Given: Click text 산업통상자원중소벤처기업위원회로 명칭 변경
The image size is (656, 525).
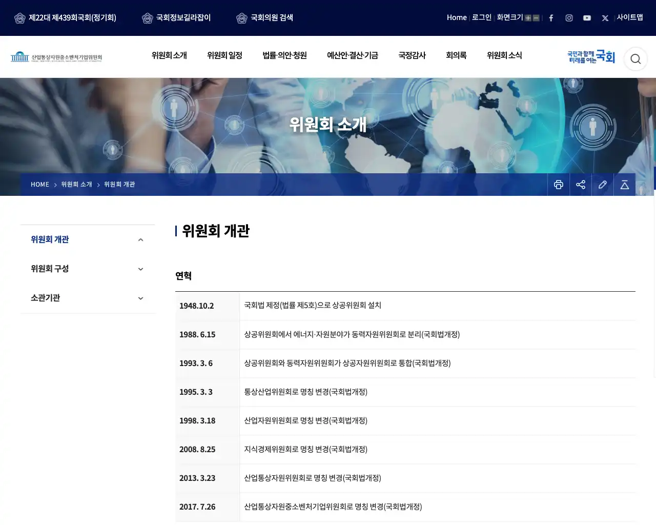Looking at the screenshot, I should [314, 507].
